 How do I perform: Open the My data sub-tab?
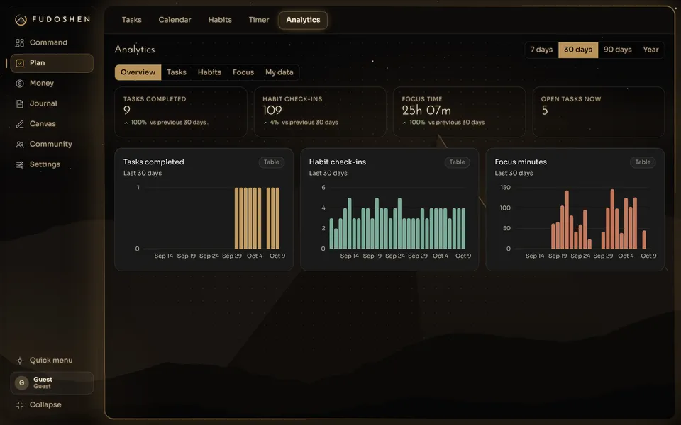pos(279,72)
